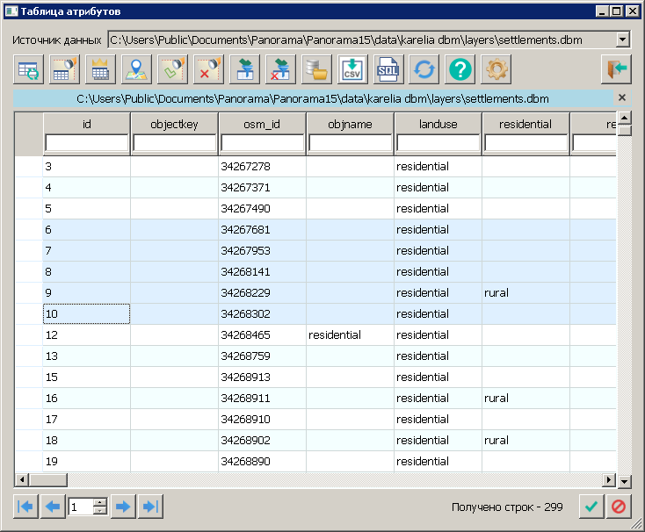Click the filter field under objname column

[x=350, y=142]
